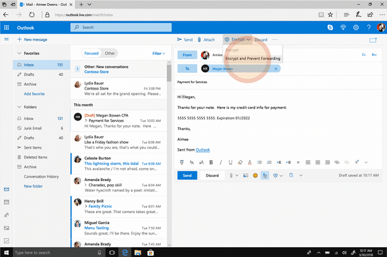
Task: Apply bold formatting to text
Action: coord(211,162)
